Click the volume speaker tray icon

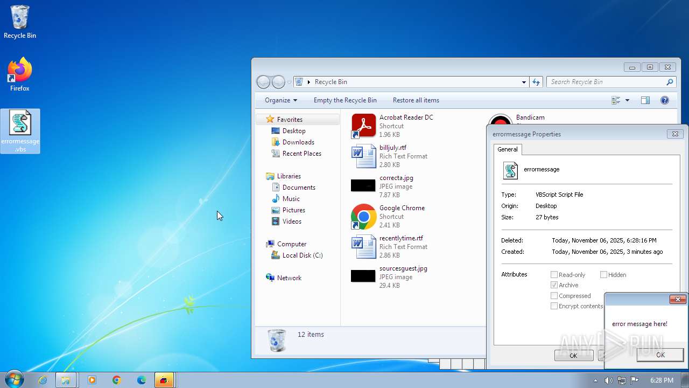[x=608, y=380]
